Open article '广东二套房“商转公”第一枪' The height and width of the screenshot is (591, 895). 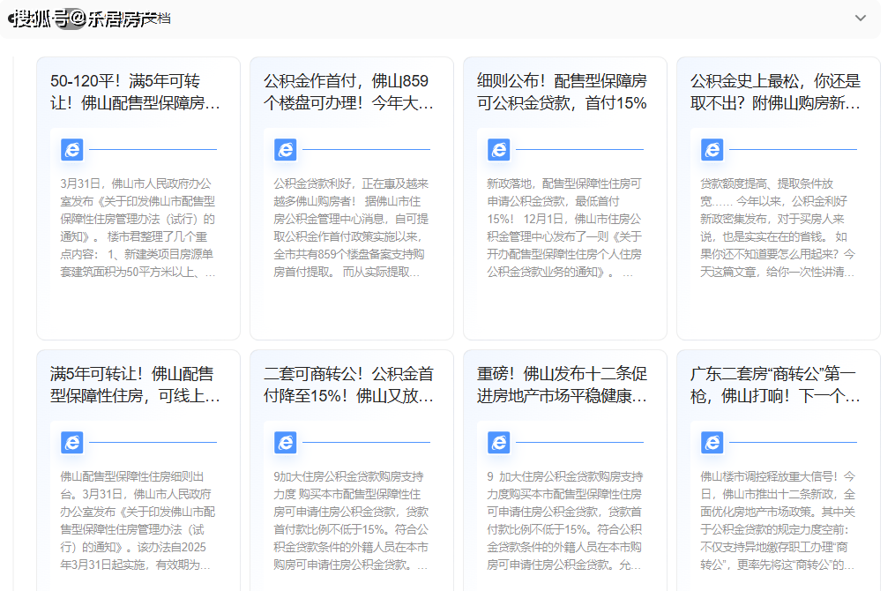[x=778, y=385]
